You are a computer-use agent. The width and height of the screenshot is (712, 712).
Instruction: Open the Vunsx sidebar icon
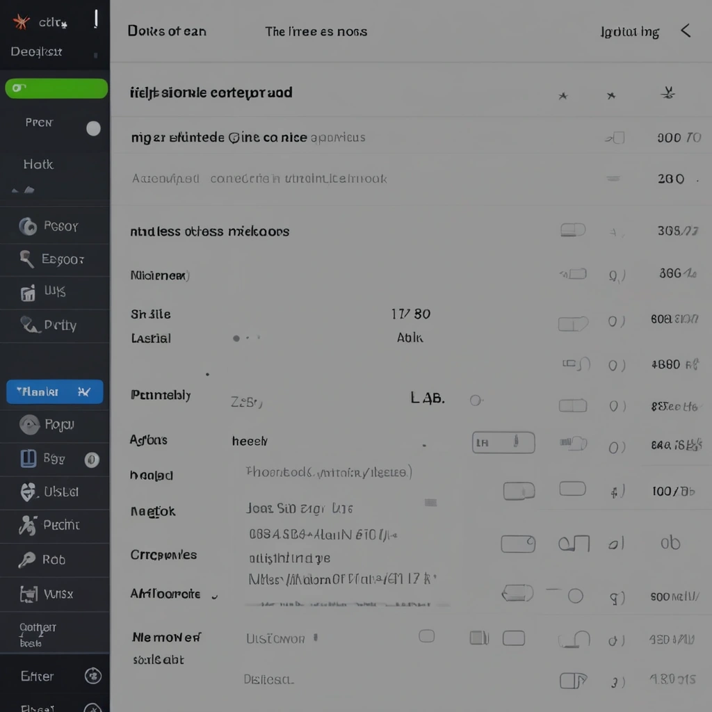click(29, 594)
